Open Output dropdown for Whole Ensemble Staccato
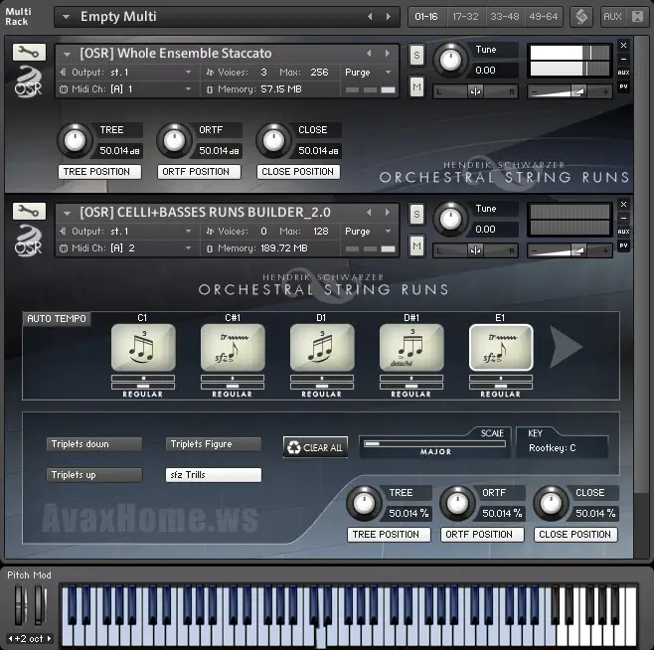The height and width of the screenshot is (650, 654). [x=188, y=73]
